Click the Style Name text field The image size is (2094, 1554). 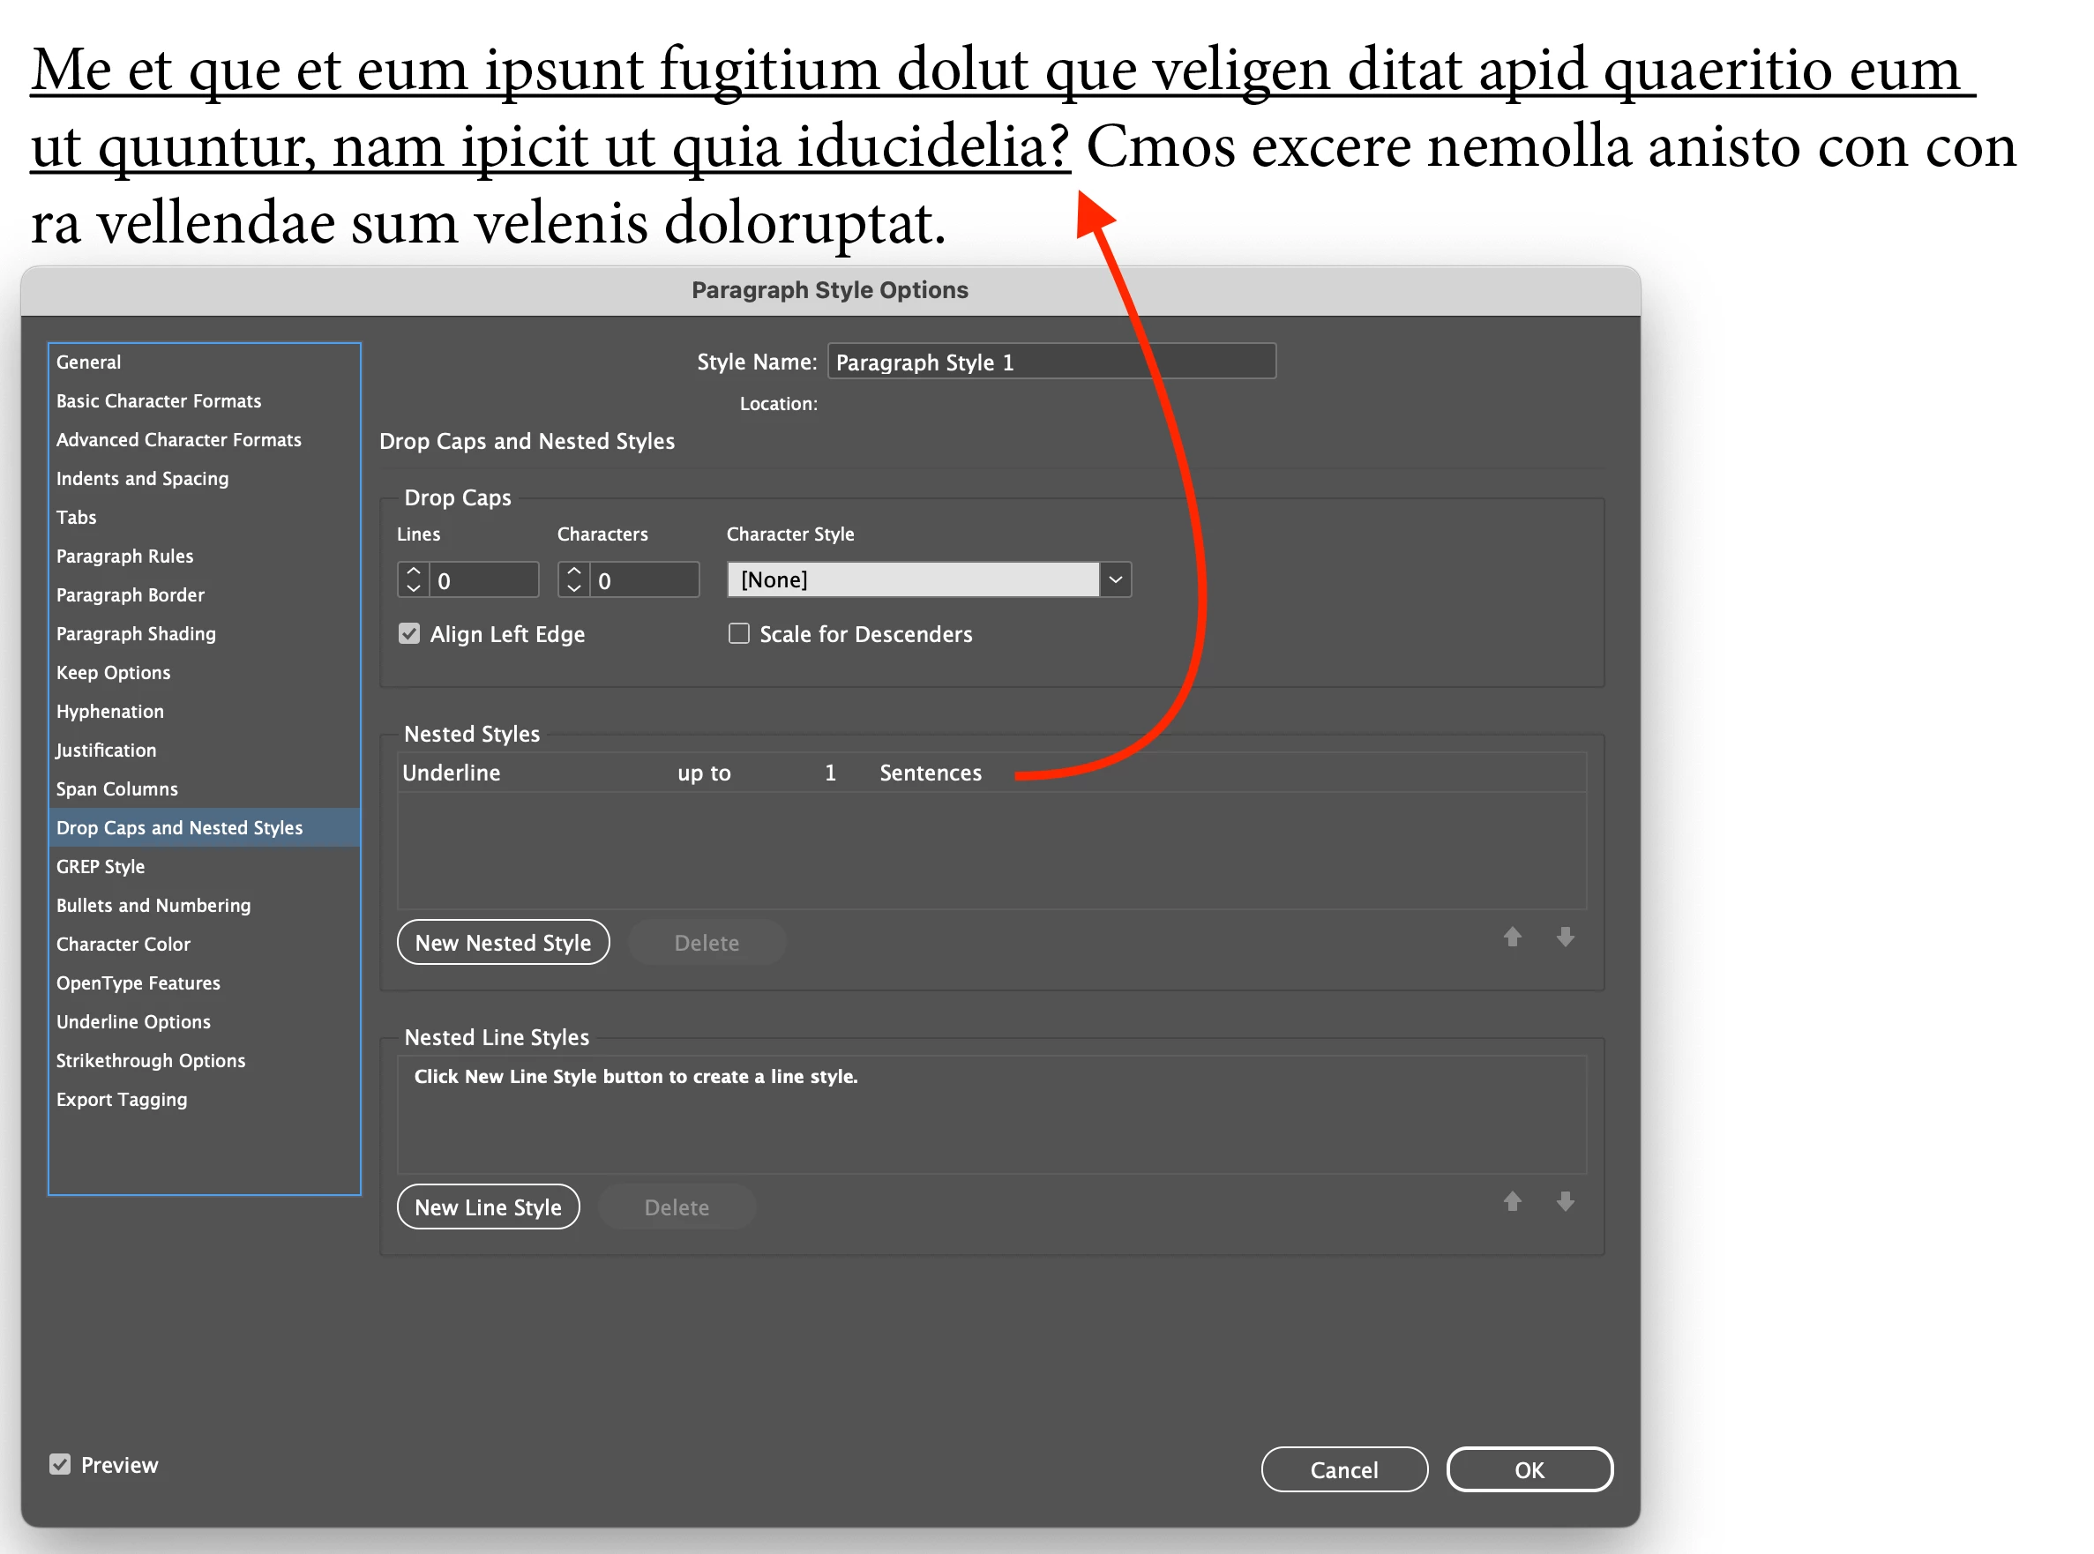click(1051, 362)
